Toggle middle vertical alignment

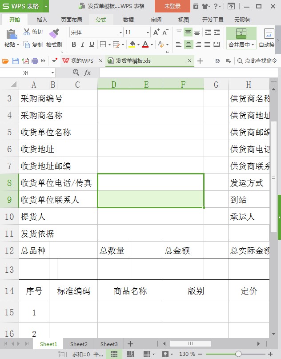[188, 32]
